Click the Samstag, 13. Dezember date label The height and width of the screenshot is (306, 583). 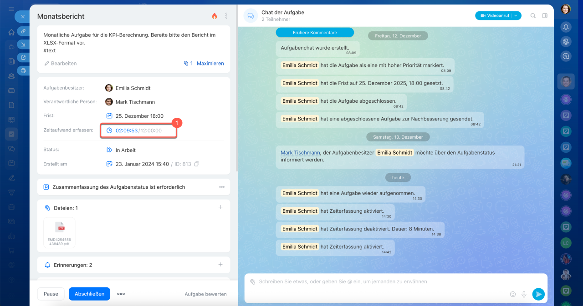pos(398,137)
